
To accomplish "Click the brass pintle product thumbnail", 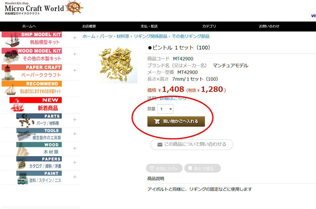I will point(117,65).
